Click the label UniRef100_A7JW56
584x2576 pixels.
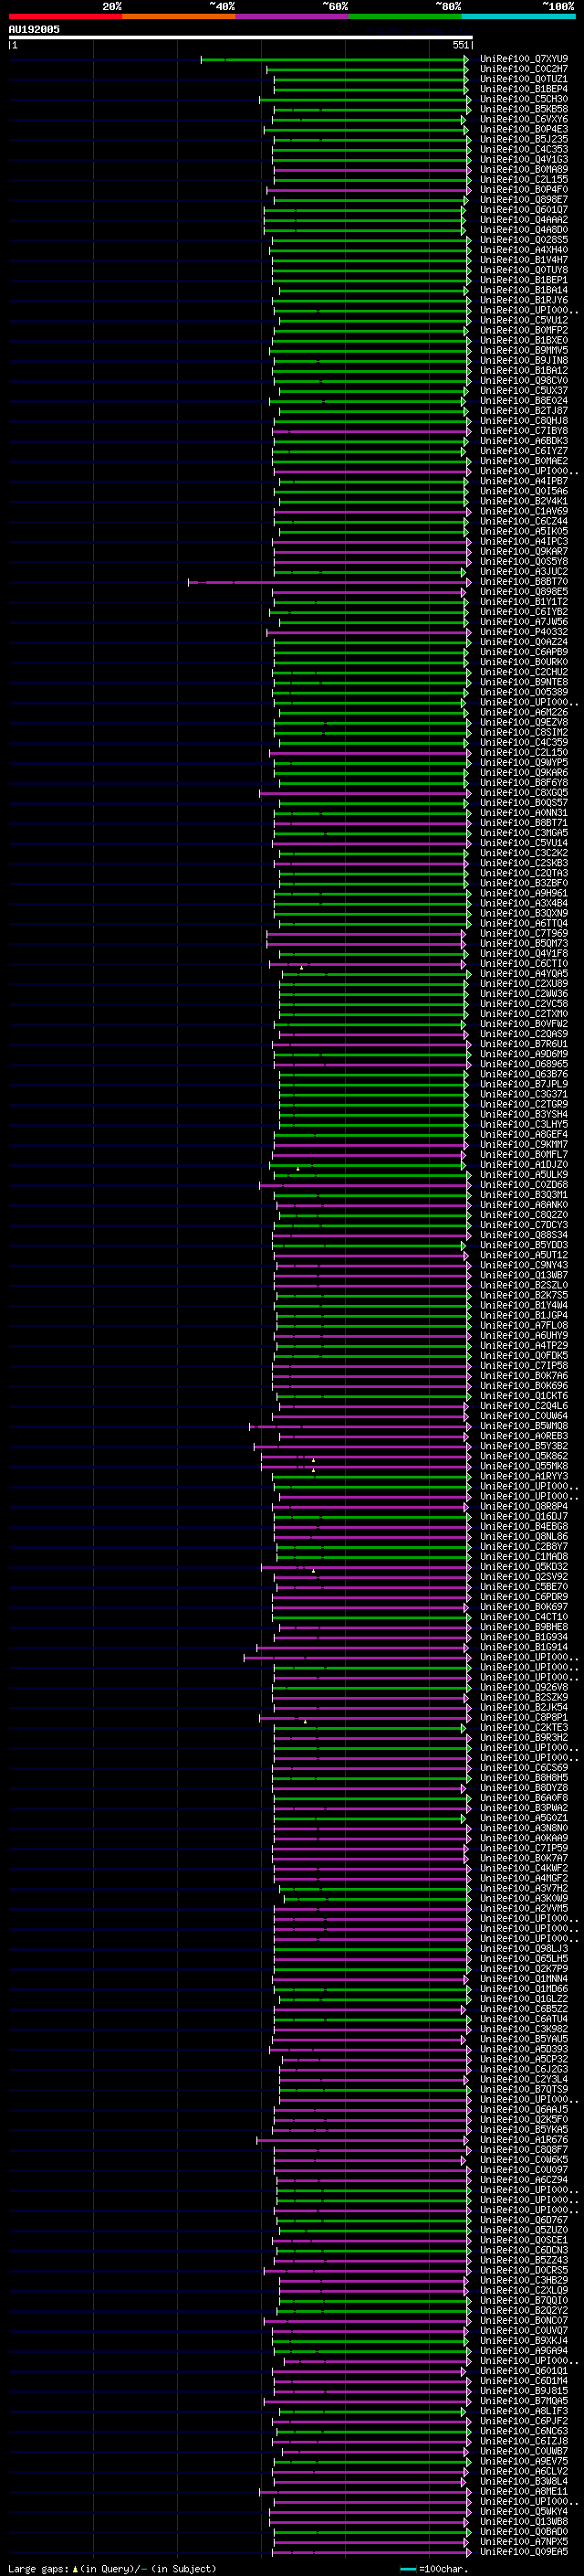523,622
